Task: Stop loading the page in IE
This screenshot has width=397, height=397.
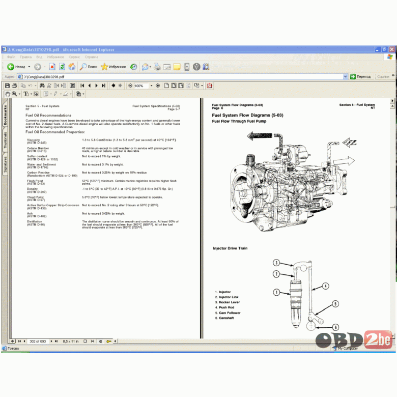Action: (x=52, y=67)
